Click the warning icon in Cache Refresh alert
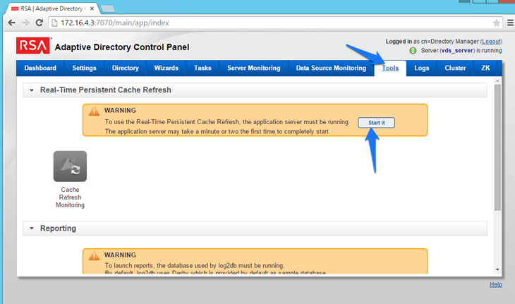 coord(94,111)
